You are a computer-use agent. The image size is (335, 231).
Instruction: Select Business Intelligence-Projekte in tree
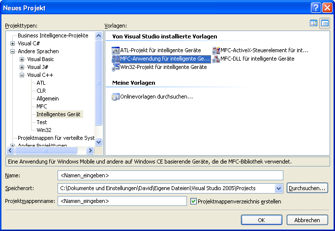pyautogui.click(x=53, y=35)
